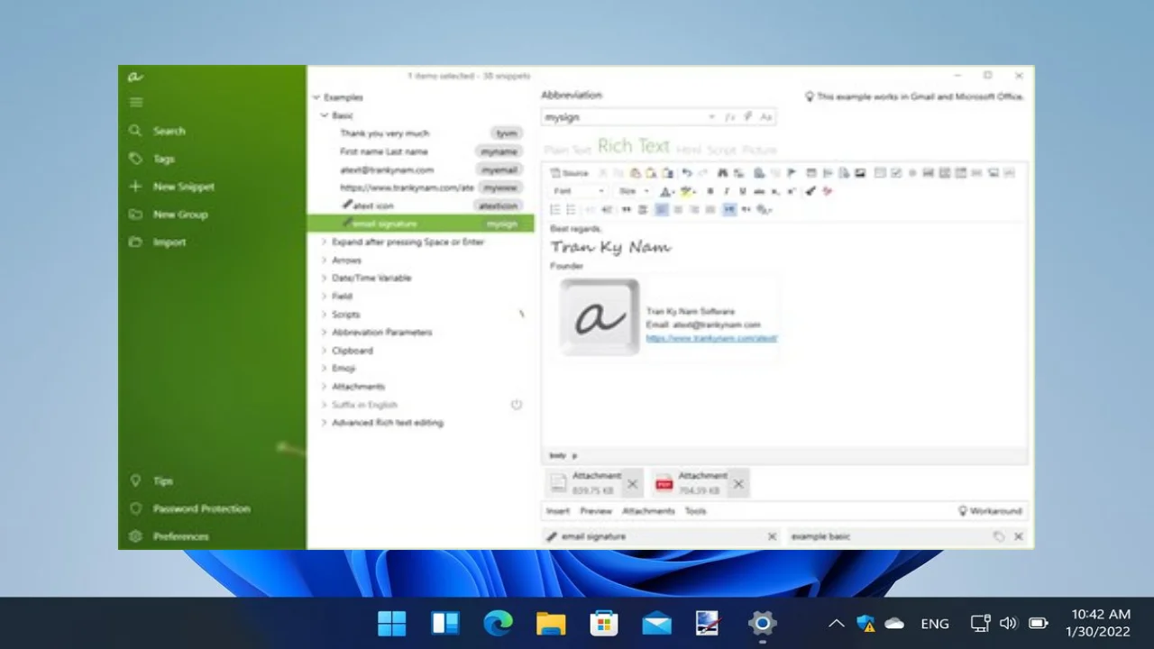This screenshot has width=1154, height=649.
Task: Open the Font dropdown
Action: (579, 191)
